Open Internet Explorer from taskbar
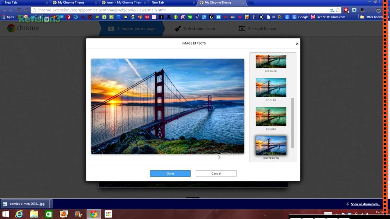390x219 pixels. click(x=19, y=214)
